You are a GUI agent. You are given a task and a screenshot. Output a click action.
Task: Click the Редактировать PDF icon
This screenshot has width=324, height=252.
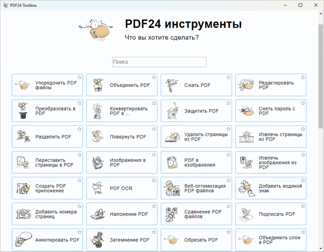(x=246, y=85)
